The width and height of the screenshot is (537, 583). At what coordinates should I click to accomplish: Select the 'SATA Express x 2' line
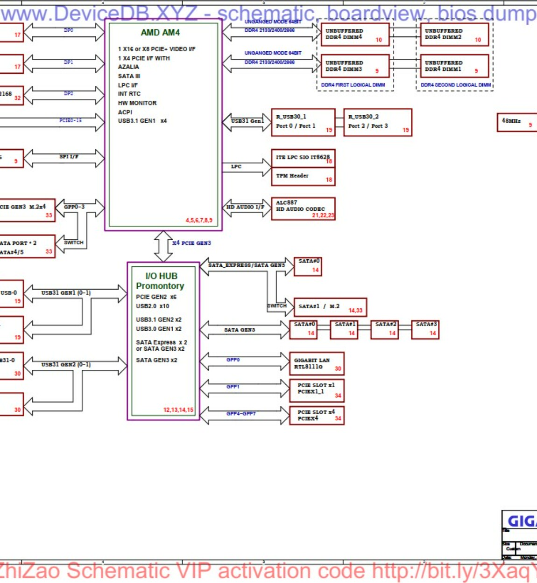(x=162, y=342)
